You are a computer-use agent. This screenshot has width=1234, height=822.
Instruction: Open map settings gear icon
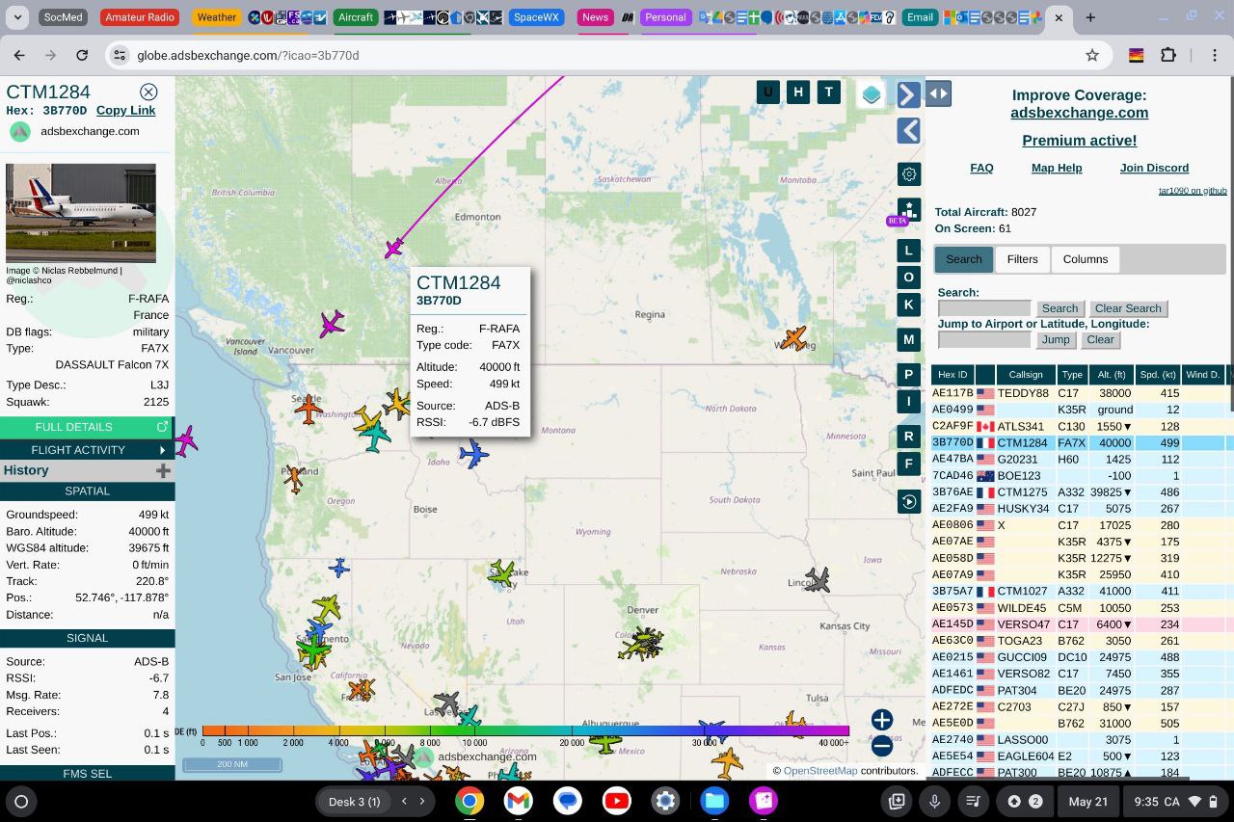click(x=908, y=174)
